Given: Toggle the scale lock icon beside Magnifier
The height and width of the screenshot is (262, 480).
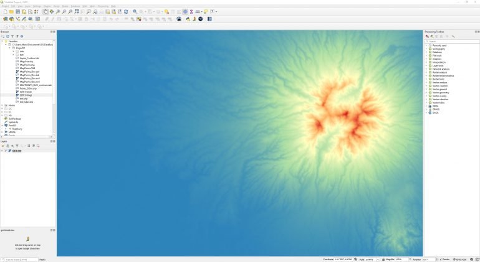Looking at the screenshot, I should [383, 260].
